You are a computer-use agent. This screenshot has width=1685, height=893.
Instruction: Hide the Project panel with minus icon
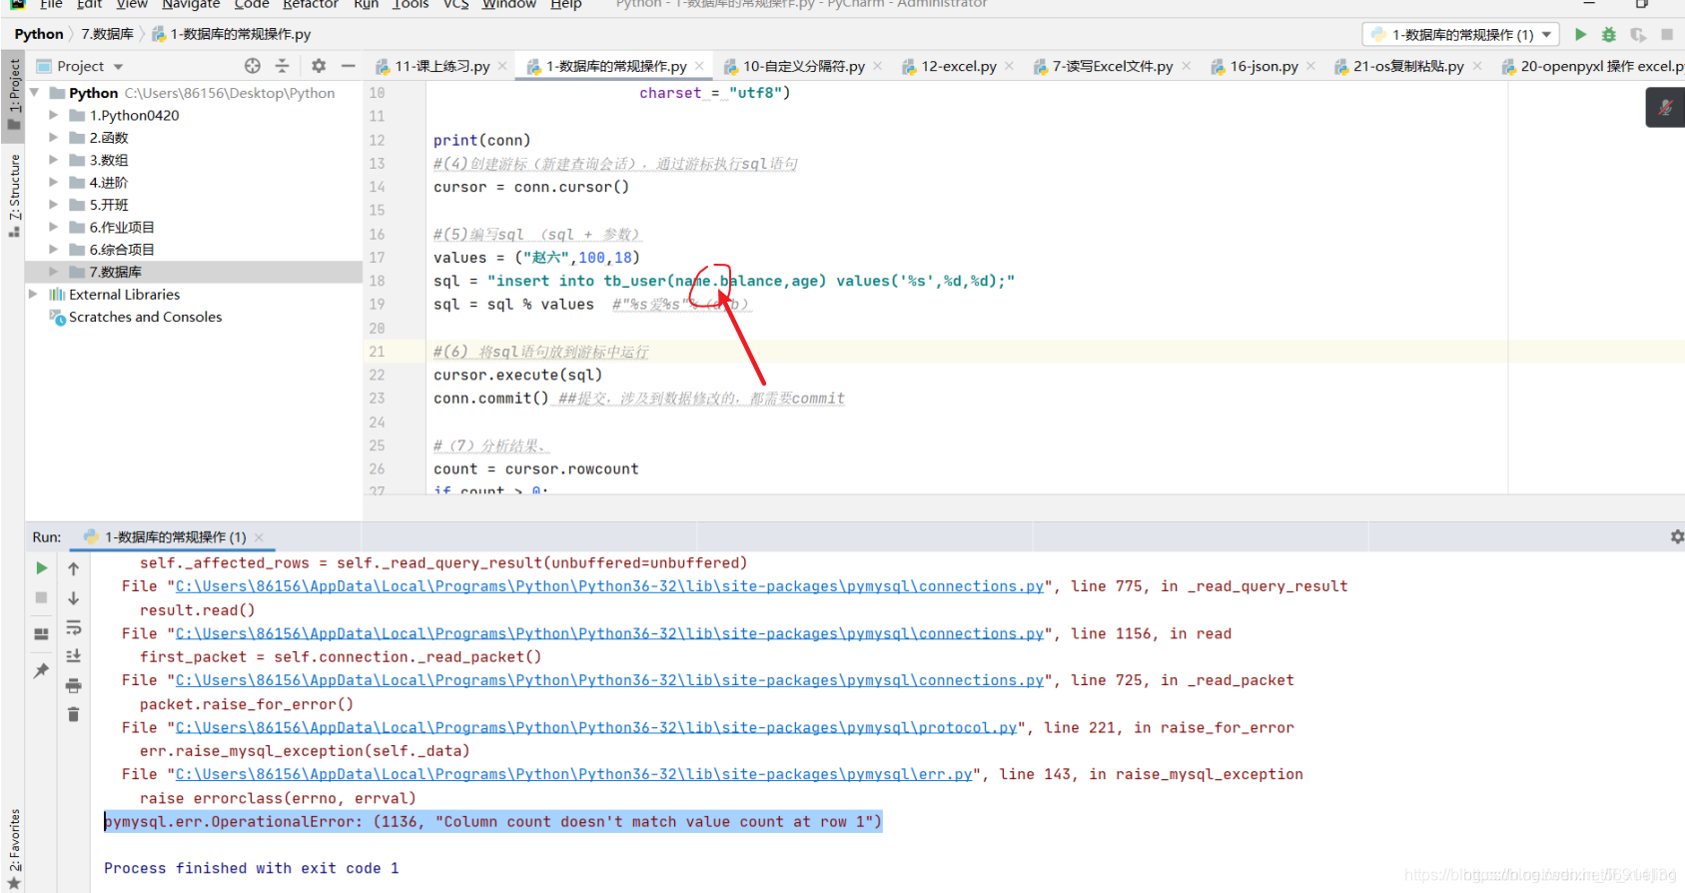click(x=348, y=66)
